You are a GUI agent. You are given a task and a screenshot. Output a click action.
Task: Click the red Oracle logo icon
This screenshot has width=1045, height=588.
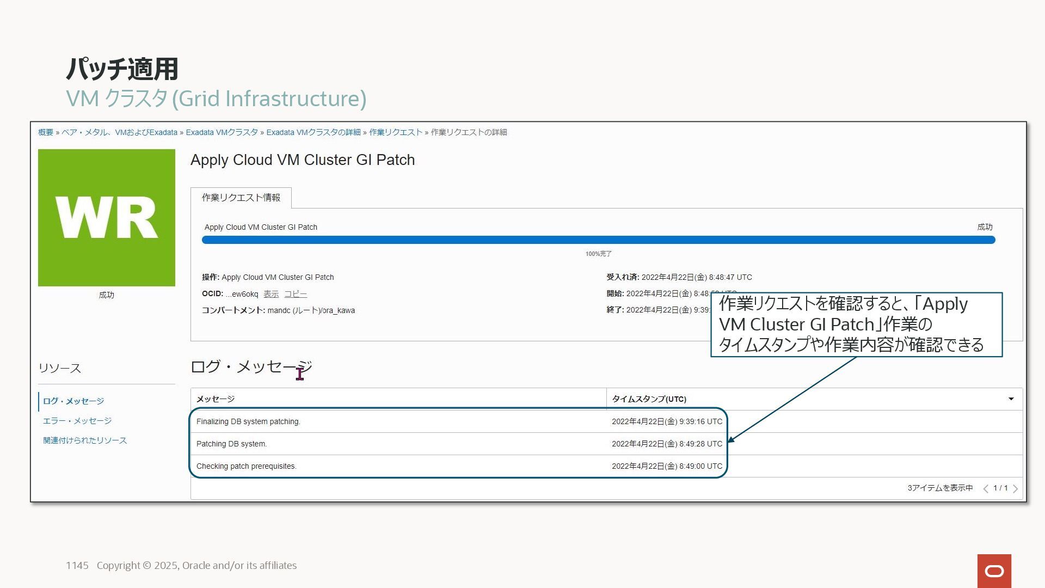click(994, 571)
